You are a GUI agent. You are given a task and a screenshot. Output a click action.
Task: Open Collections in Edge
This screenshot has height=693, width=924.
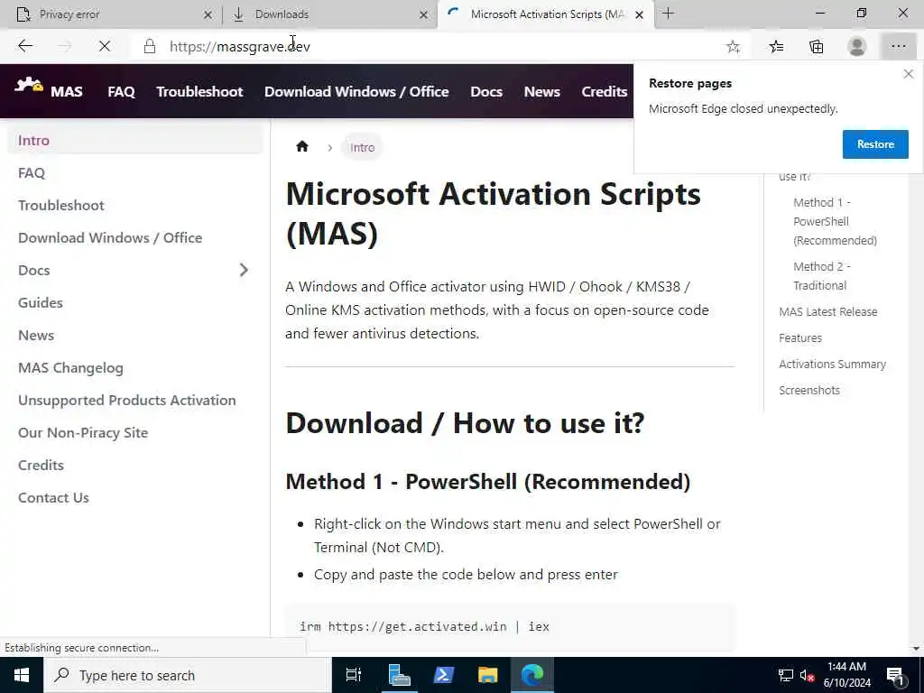[x=816, y=47]
